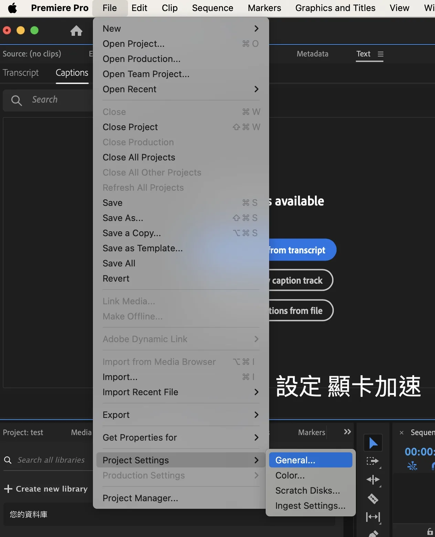Expand the Open Recent submenu
Viewport: 435px width, 537px height.
pyautogui.click(x=181, y=89)
